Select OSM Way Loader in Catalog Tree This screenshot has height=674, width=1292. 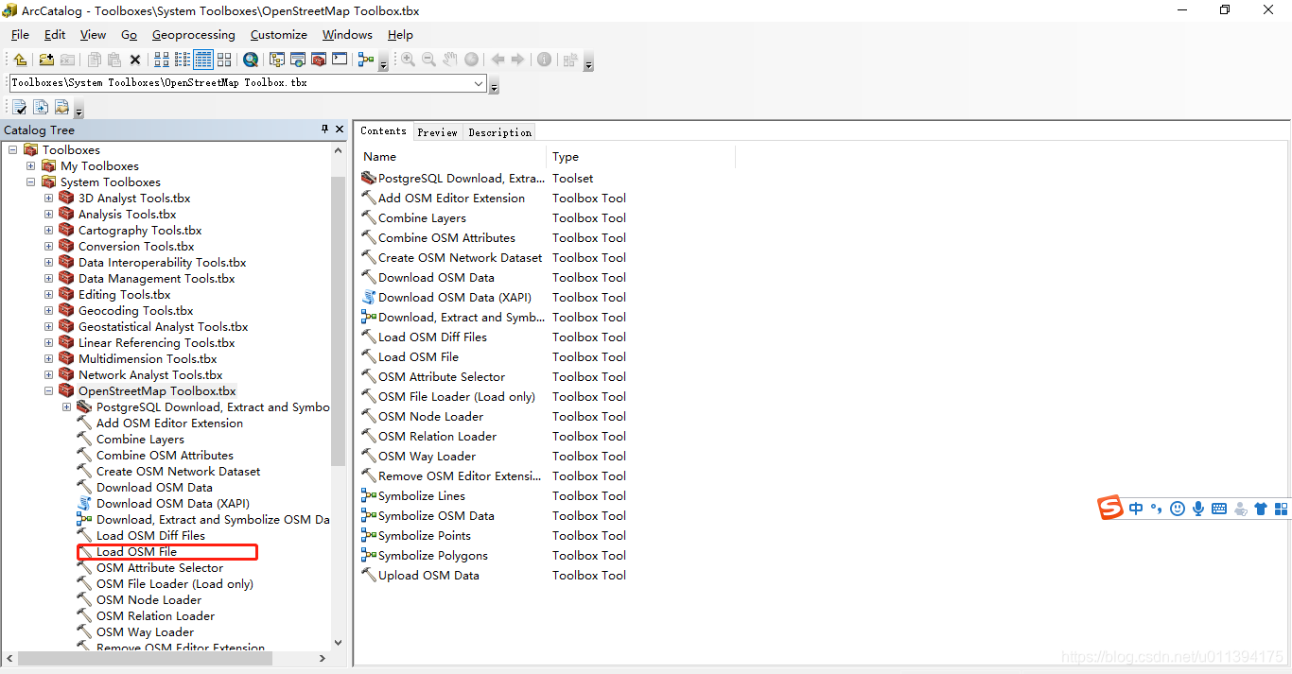(x=145, y=632)
